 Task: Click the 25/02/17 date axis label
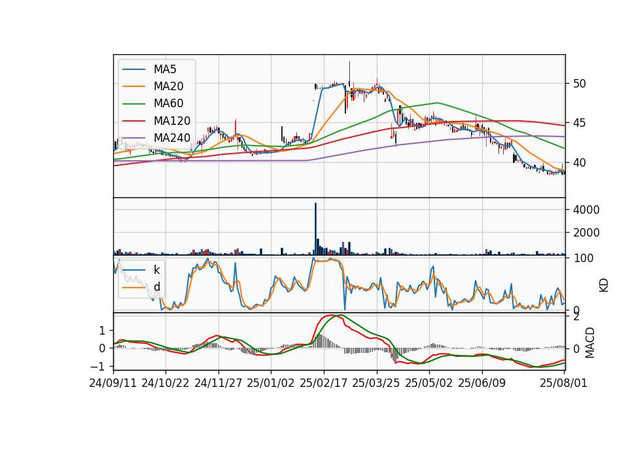pyautogui.click(x=324, y=383)
